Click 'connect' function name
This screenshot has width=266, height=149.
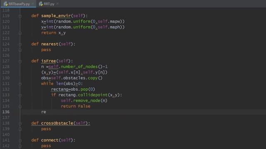(50, 140)
